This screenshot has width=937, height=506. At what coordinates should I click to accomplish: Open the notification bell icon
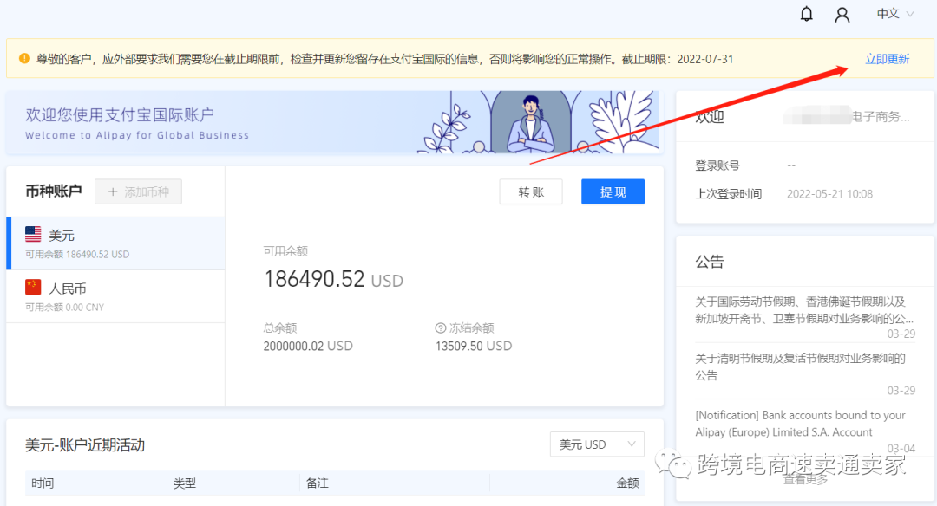(806, 14)
